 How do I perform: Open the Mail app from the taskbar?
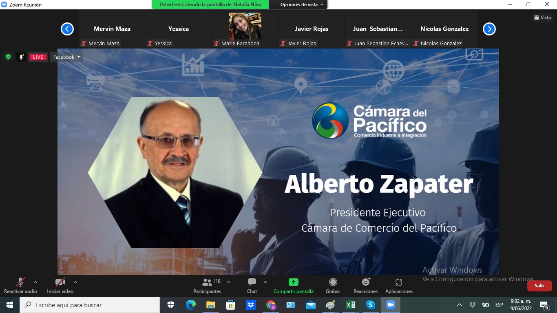click(x=311, y=305)
